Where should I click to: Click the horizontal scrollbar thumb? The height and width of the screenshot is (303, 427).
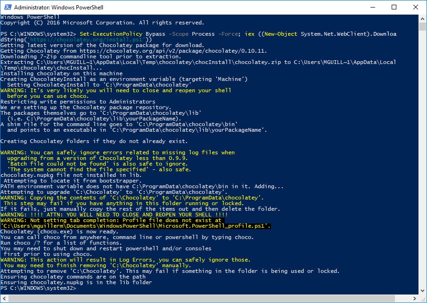(201, 298)
